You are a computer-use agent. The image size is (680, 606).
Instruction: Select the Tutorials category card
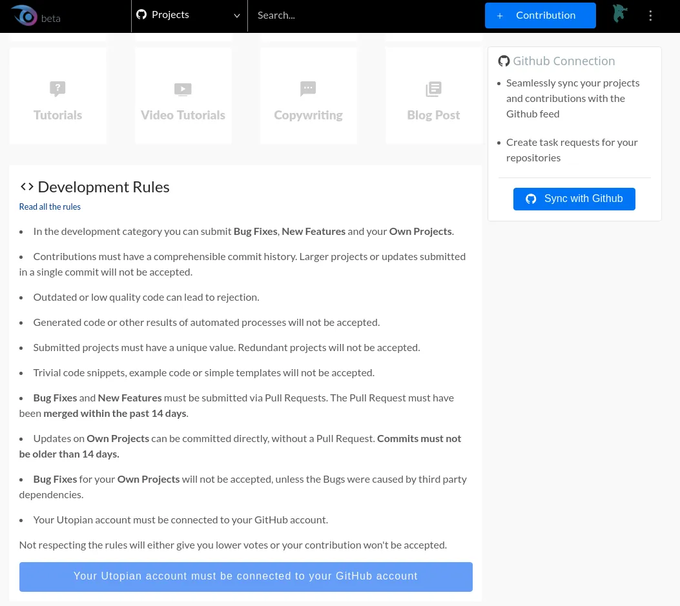pos(57,96)
